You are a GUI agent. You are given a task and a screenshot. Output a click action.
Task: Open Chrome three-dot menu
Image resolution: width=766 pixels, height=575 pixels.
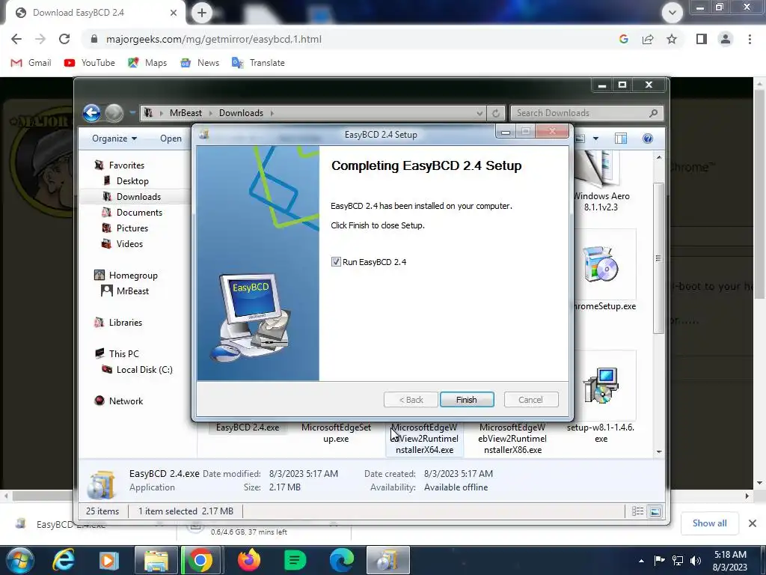click(x=750, y=39)
